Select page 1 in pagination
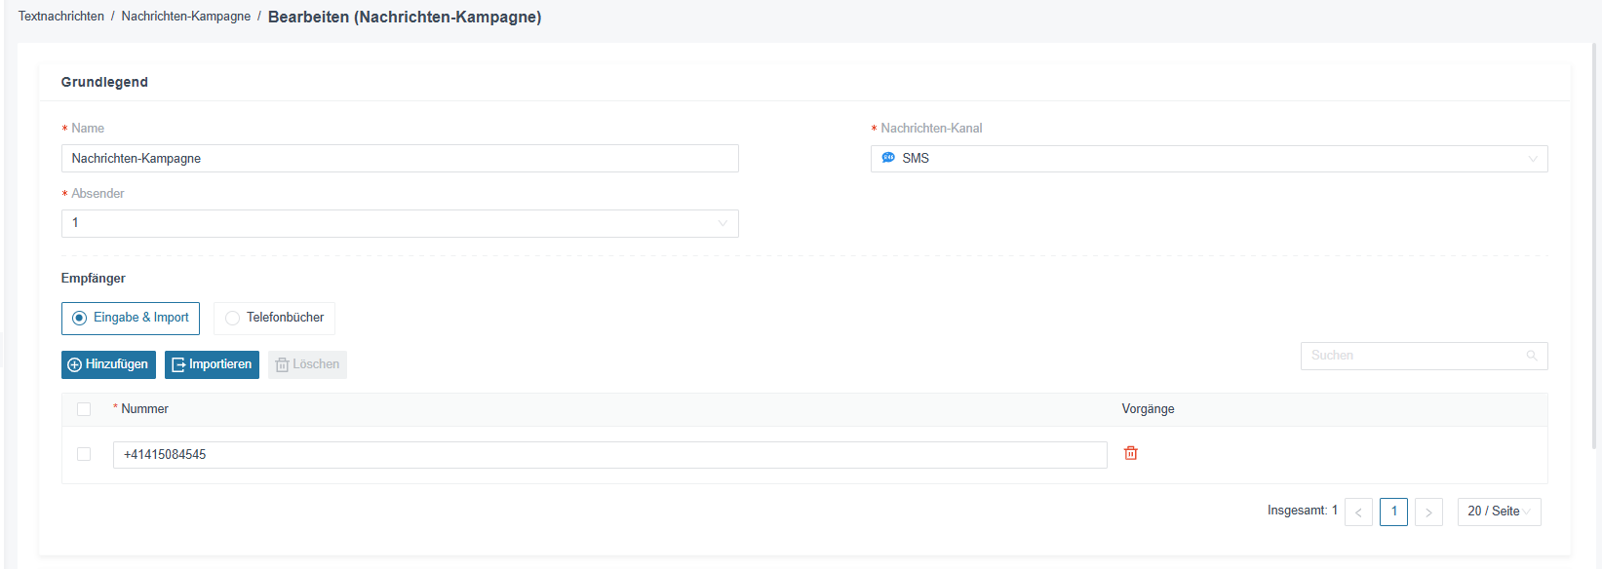Screen dimensions: 1602x569 tap(1393, 512)
